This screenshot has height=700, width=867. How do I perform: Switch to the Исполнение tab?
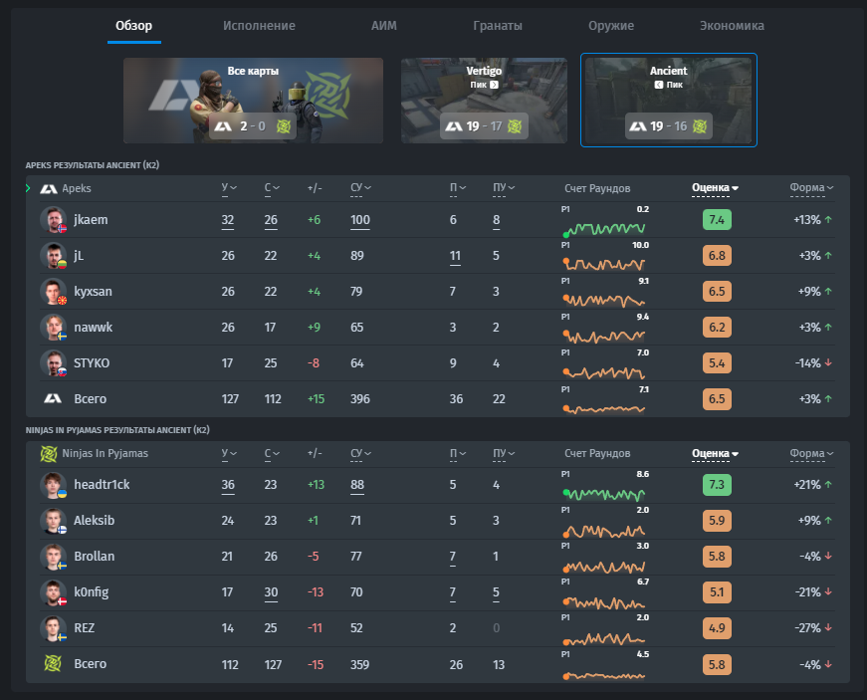259,26
